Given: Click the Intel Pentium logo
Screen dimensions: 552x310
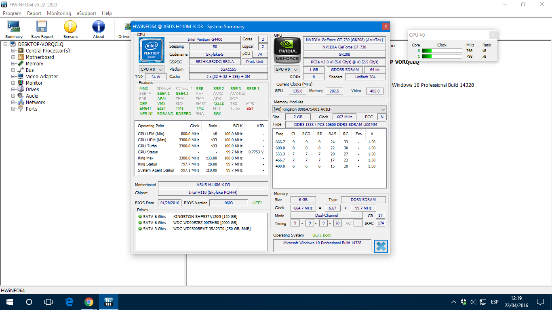Looking at the screenshot, I should 152,50.
